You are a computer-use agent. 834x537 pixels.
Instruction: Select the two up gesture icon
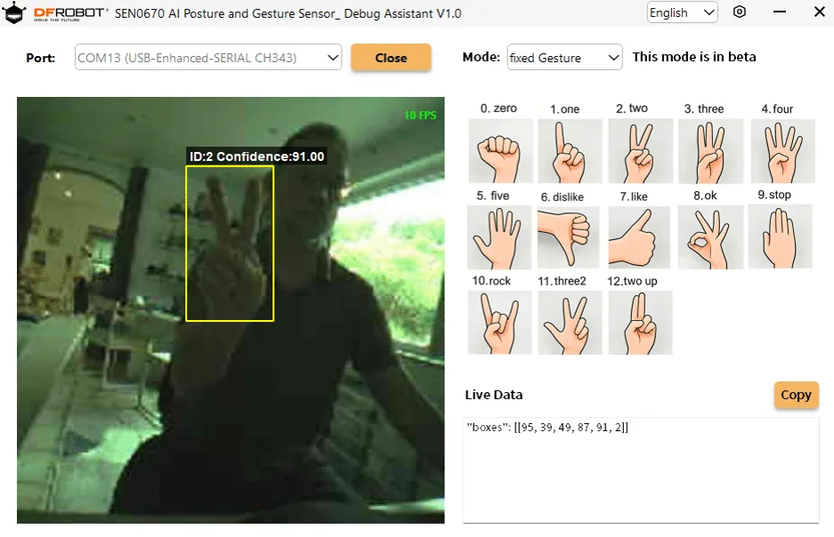(x=640, y=323)
